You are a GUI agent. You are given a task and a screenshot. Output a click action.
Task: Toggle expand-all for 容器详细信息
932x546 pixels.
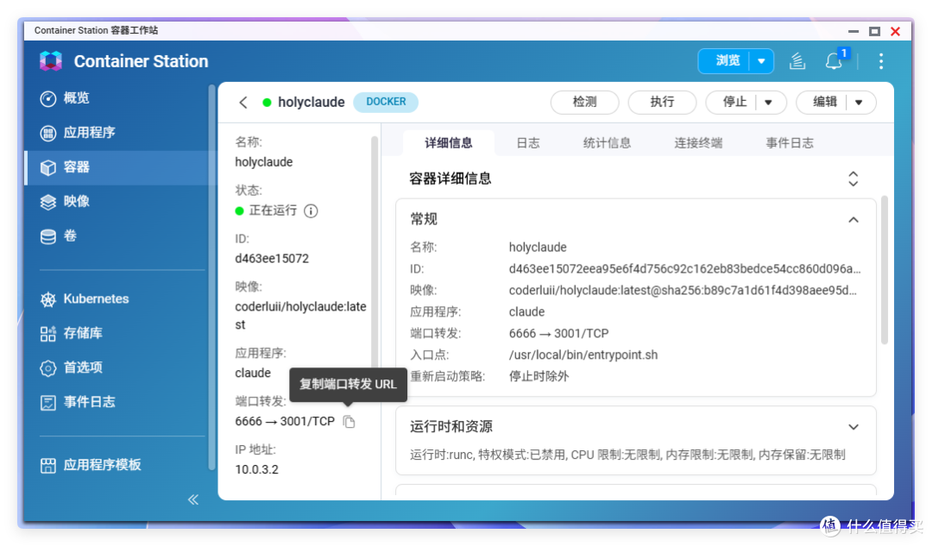853,179
